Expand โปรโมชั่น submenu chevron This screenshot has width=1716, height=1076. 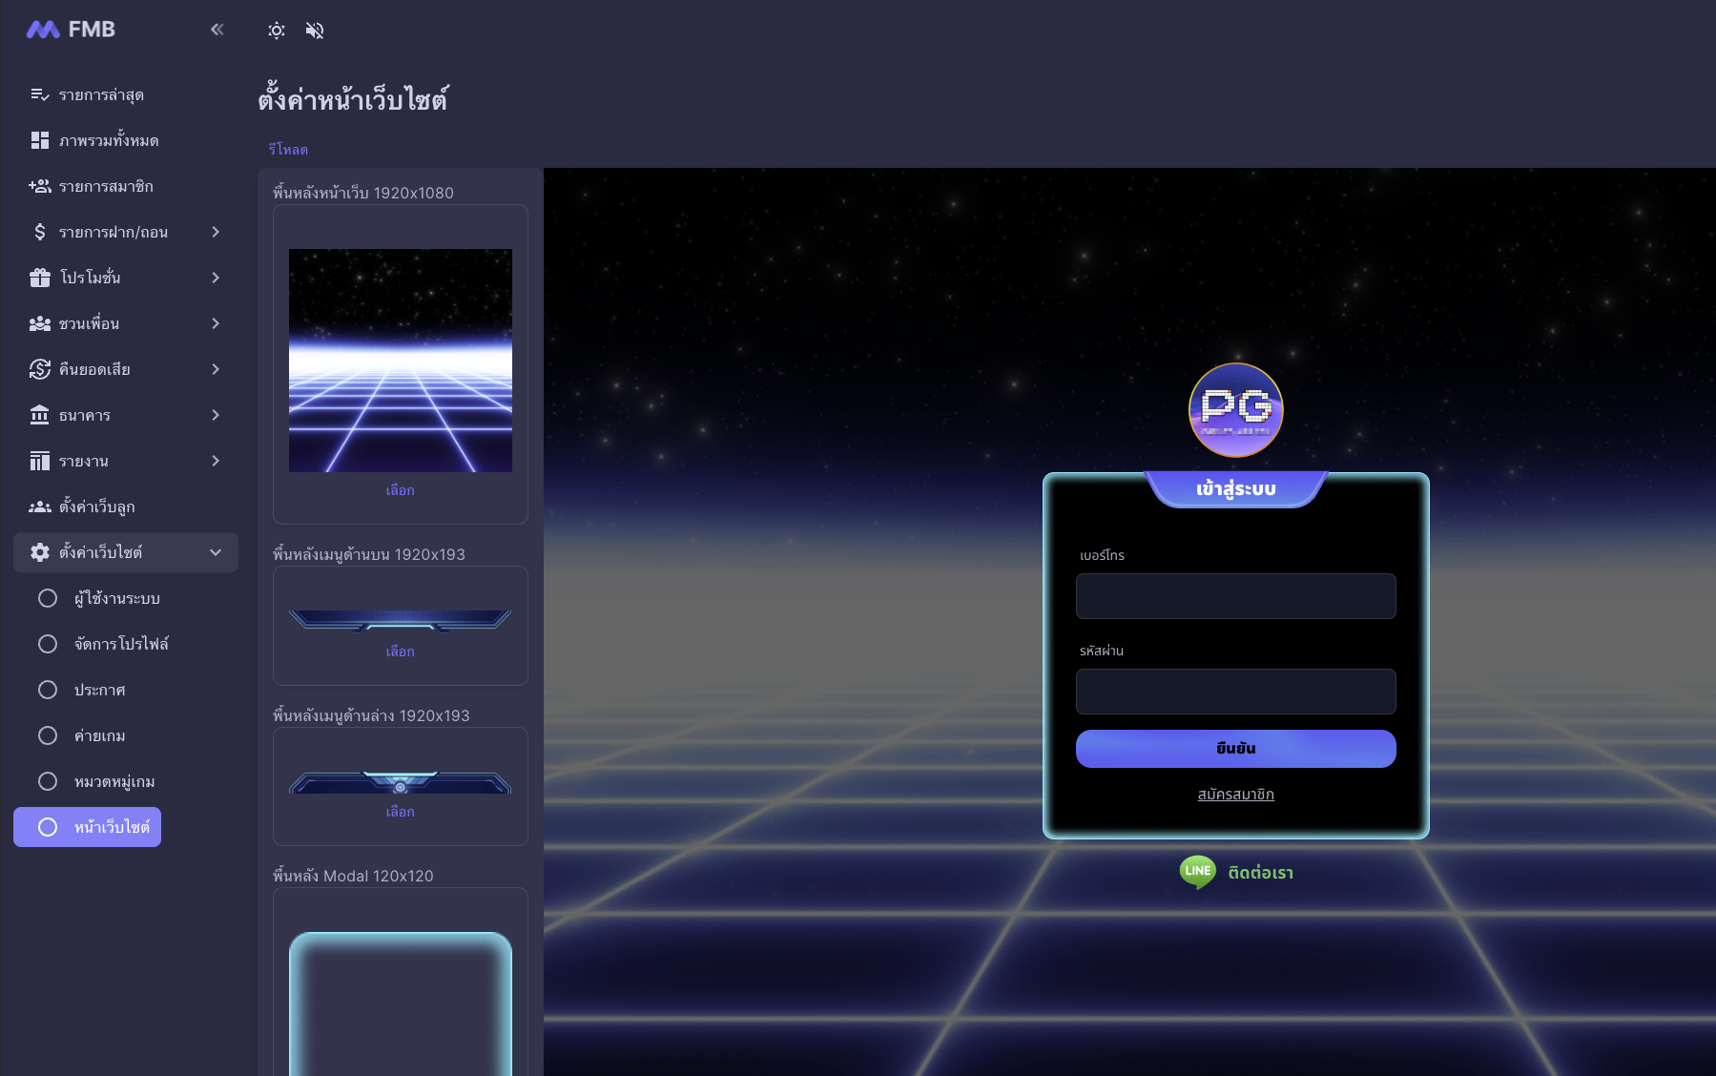coord(216,278)
